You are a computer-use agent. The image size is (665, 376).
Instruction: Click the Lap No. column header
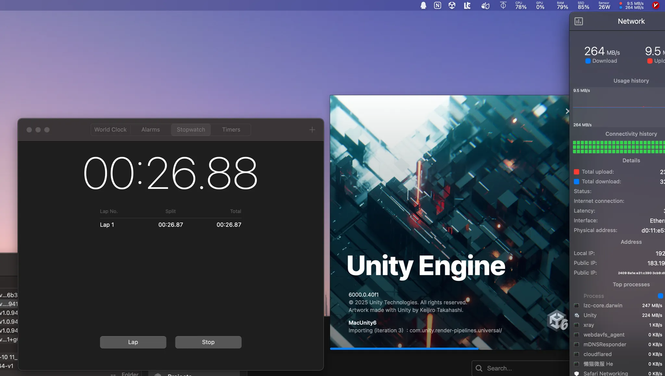[109, 211]
